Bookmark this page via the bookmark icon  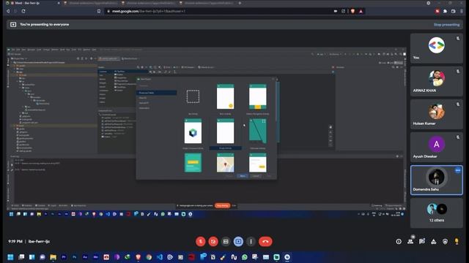pyautogui.click(x=99, y=11)
